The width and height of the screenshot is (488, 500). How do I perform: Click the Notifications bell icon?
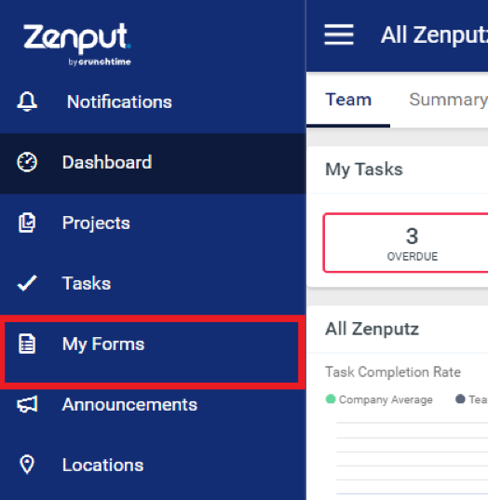coord(27,101)
